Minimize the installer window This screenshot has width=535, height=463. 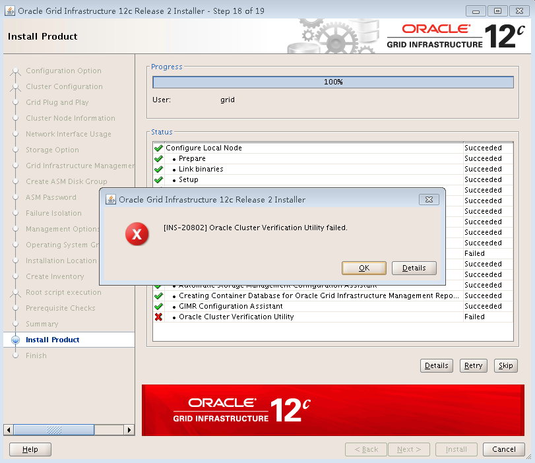pos(476,11)
